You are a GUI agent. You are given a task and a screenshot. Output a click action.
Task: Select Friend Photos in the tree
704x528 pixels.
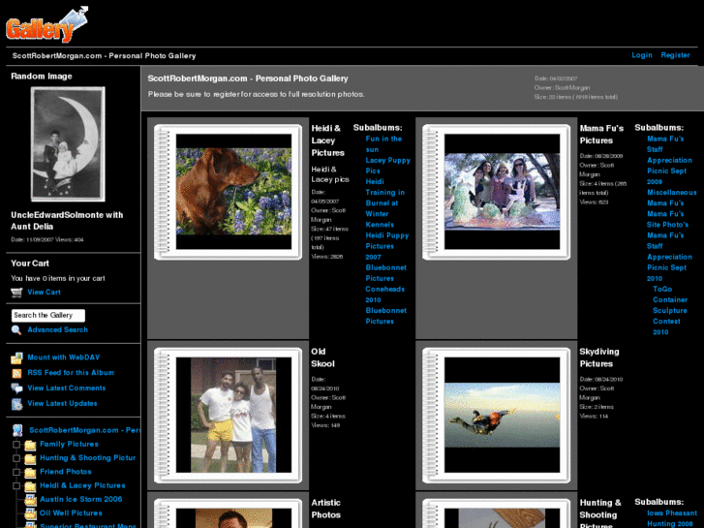coord(66,472)
